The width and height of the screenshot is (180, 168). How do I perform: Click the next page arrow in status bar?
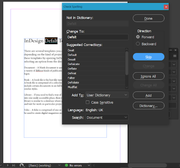tap(8, 165)
